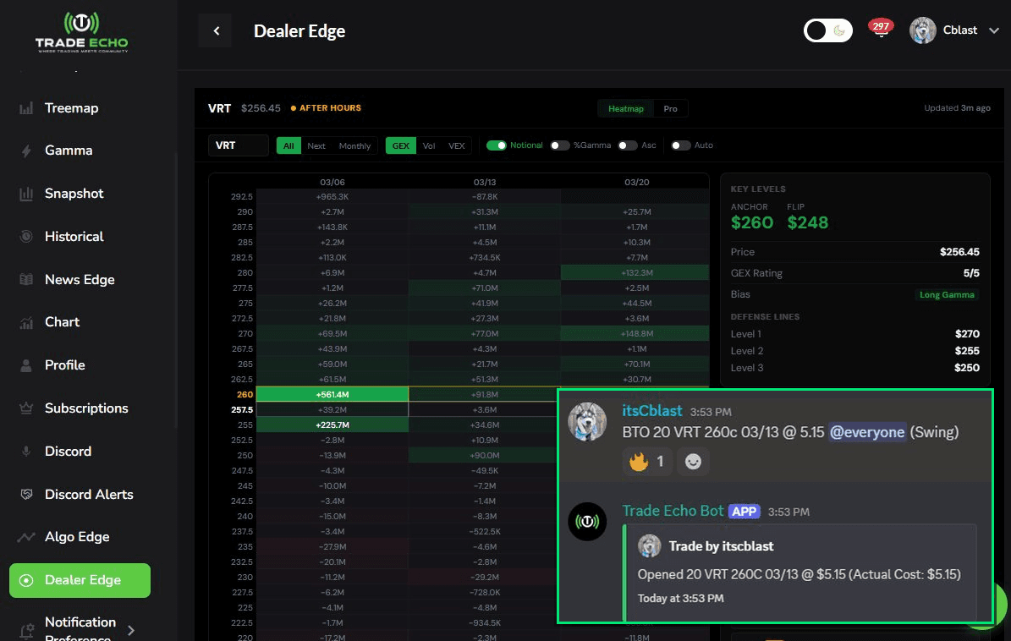Select the GEX metric tab
This screenshot has height=641, width=1011.
pos(400,145)
